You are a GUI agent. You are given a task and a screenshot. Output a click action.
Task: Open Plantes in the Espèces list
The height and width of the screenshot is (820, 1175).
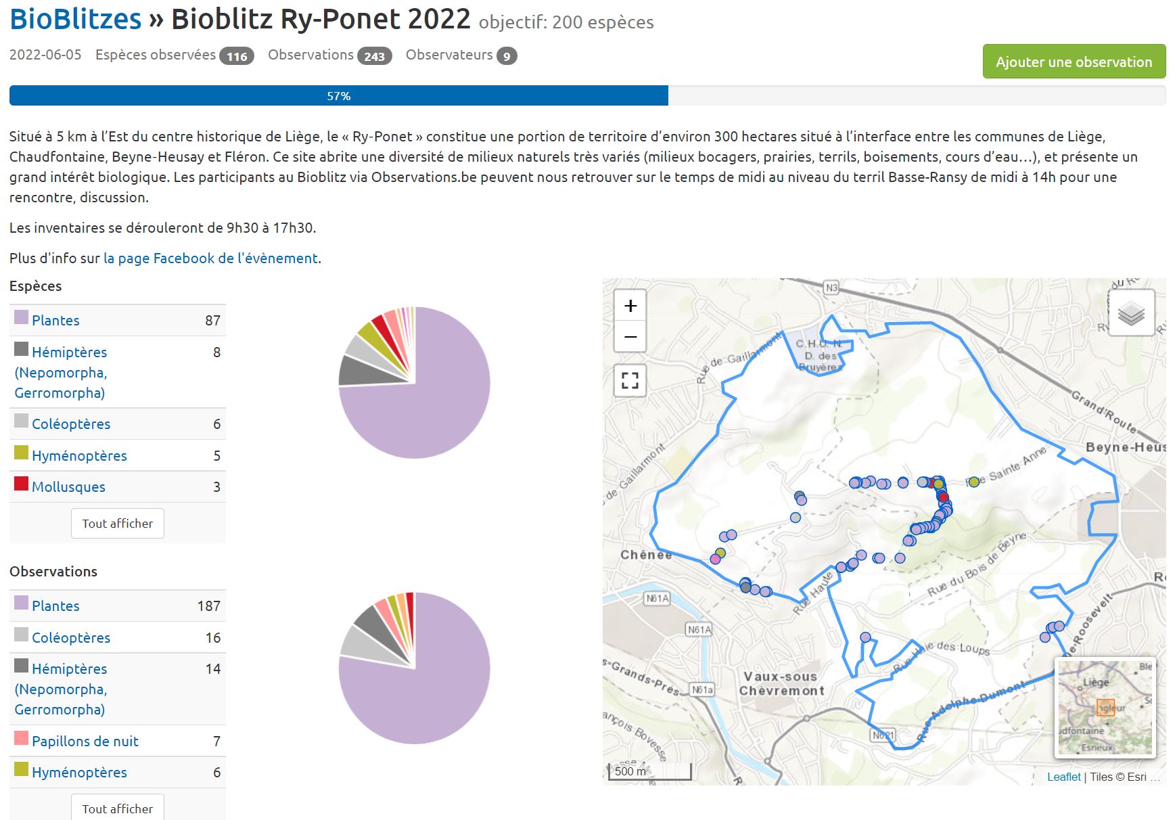click(55, 321)
